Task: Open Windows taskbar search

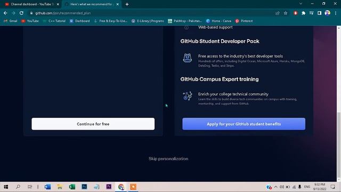Action: coord(18,187)
